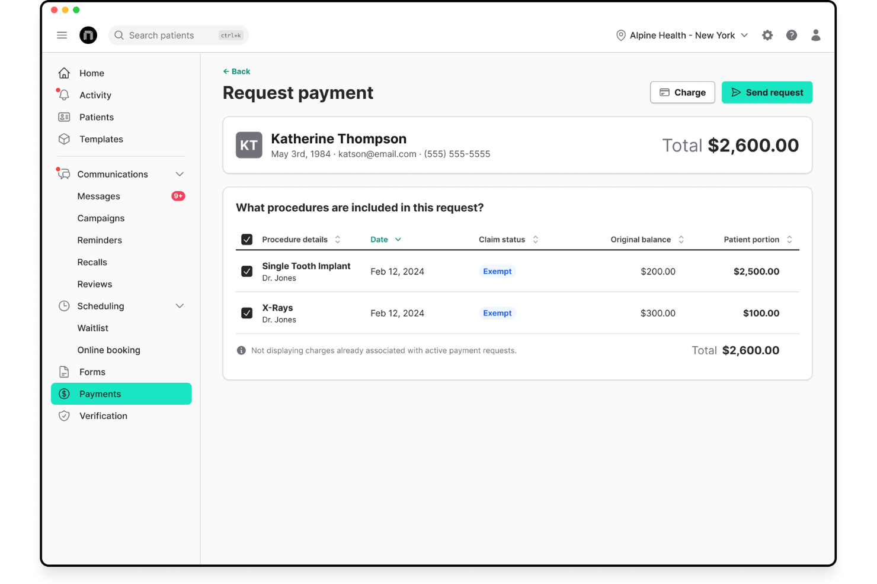Image resolution: width=877 pixels, height=584 pixels.
Task: Open Messages in sidebar
Action: (121, 196)
